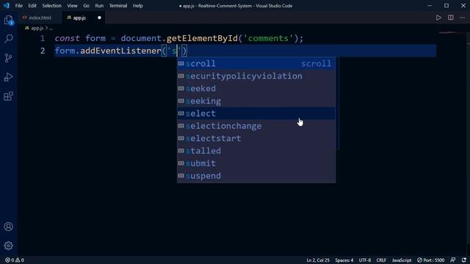Click 'comments' string on line 1
470x264 pixels.
[268, 38]
